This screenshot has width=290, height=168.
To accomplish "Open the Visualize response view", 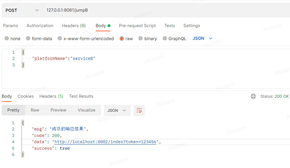I will tap(87, 110).
